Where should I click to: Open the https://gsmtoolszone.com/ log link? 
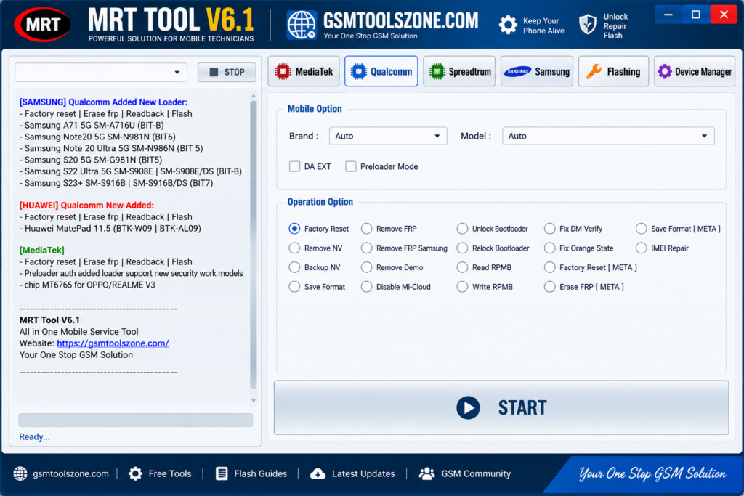click(113, 343)
